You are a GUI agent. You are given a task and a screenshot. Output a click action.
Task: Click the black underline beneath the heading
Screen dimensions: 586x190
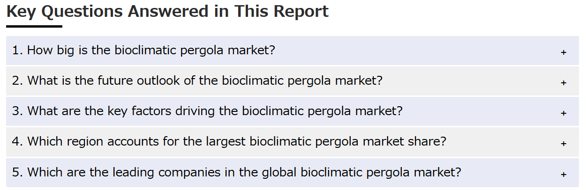tap(34, 27)
